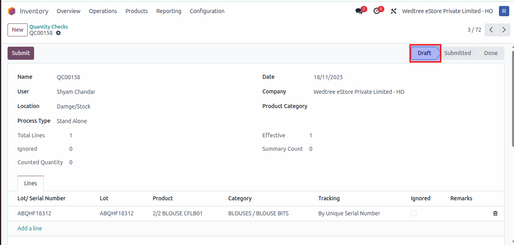Screen dimensions: 514x245
Task: Go to the next record arrow
Action: coord(504,30)
